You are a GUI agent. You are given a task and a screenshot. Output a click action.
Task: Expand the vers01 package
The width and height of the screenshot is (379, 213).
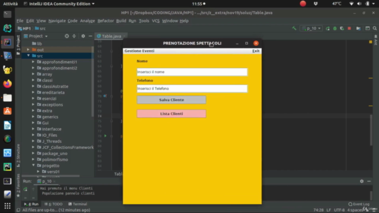[x=38, y=172]
